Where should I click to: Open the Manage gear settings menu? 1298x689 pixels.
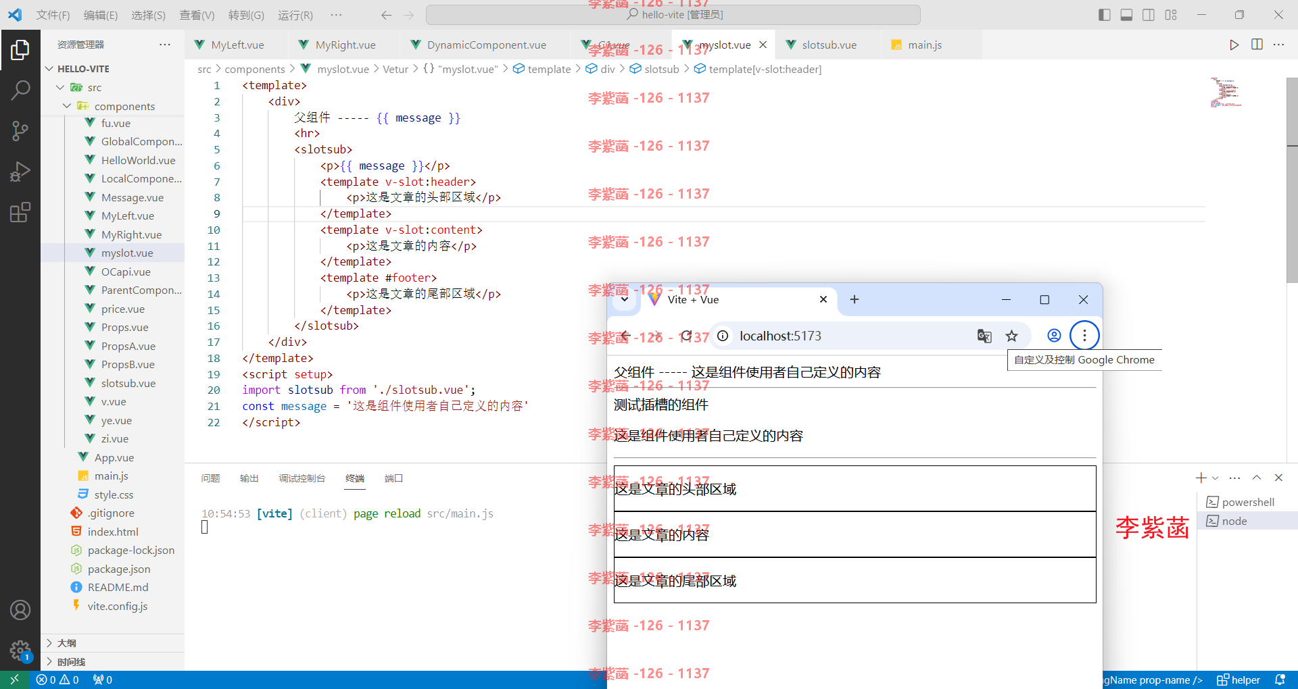(x=20, y=651)
